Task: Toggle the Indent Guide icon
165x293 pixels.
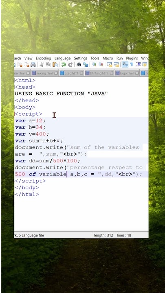Action: (138, 65)
